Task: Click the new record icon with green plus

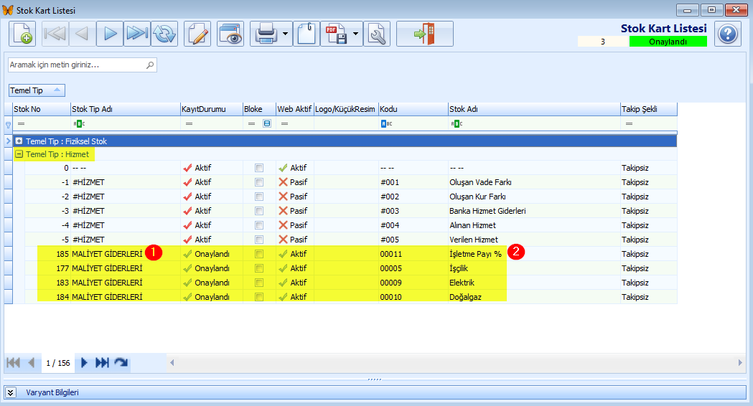Action: pos(22,34)
